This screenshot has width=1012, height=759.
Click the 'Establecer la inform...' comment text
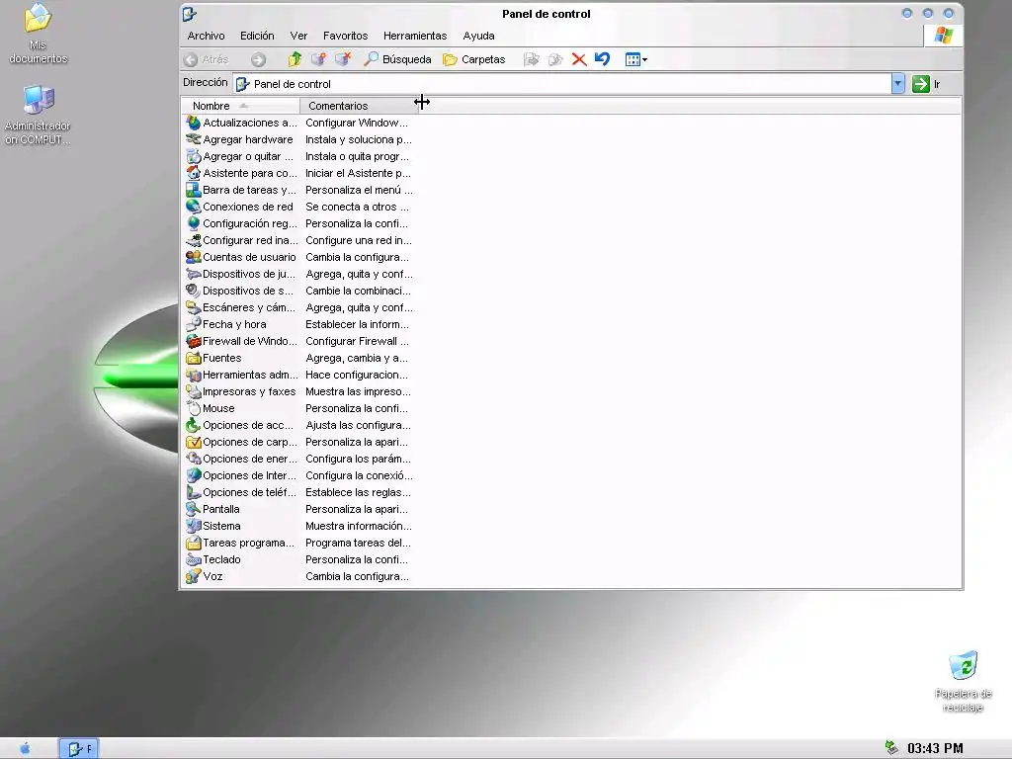point(357,324)
